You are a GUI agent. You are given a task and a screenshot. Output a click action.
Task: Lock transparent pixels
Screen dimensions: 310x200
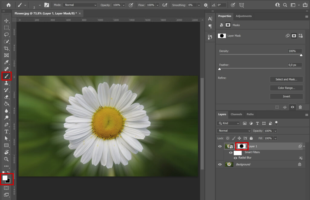point(228,138)
